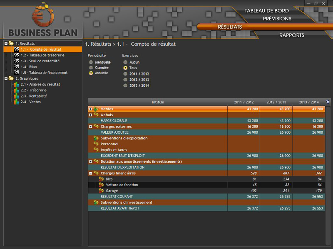Collapse the Charges financières row
Image resolution: width=333 pixels, height=249 pixels.
click(90, 173)
